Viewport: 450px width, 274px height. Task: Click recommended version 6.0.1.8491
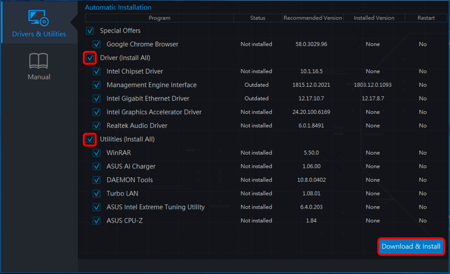coord(311,126)
